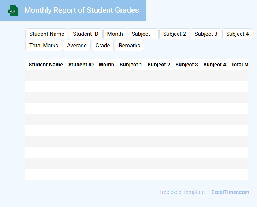Choose the Subject 2 tag button

click(174, 34)
